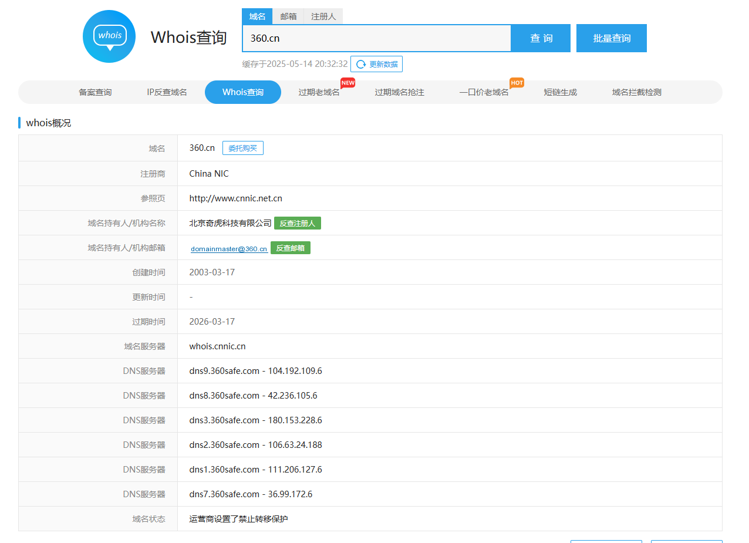Viewport: 749px width, 543px height.
Task: Click the creation date 2003-03-17
Action: (212, 272)
